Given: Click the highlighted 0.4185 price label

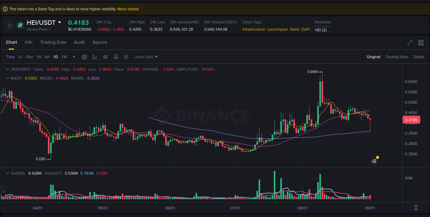Looking at the screenshot, I should 412,119.
